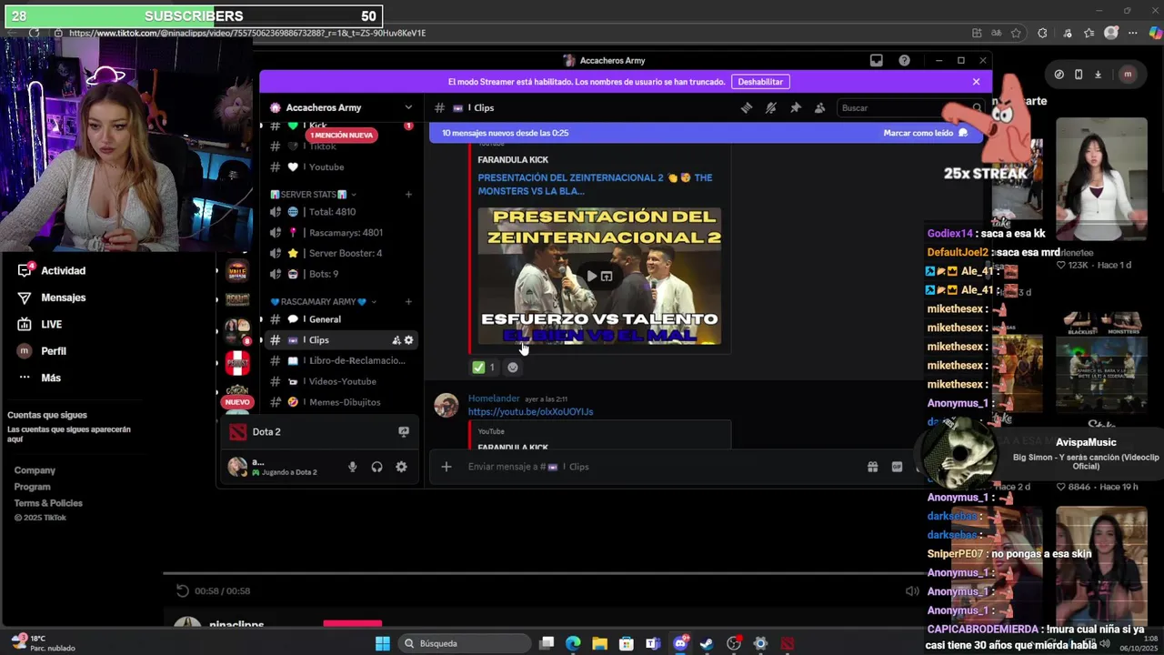
Task: Toggle the green checkmark reaction
Action: (x=484, y=368)
